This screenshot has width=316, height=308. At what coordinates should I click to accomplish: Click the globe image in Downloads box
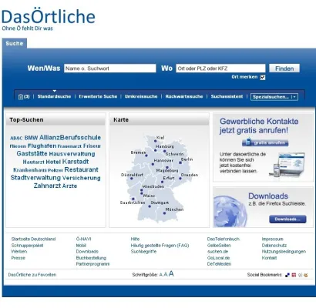[230, 211]
